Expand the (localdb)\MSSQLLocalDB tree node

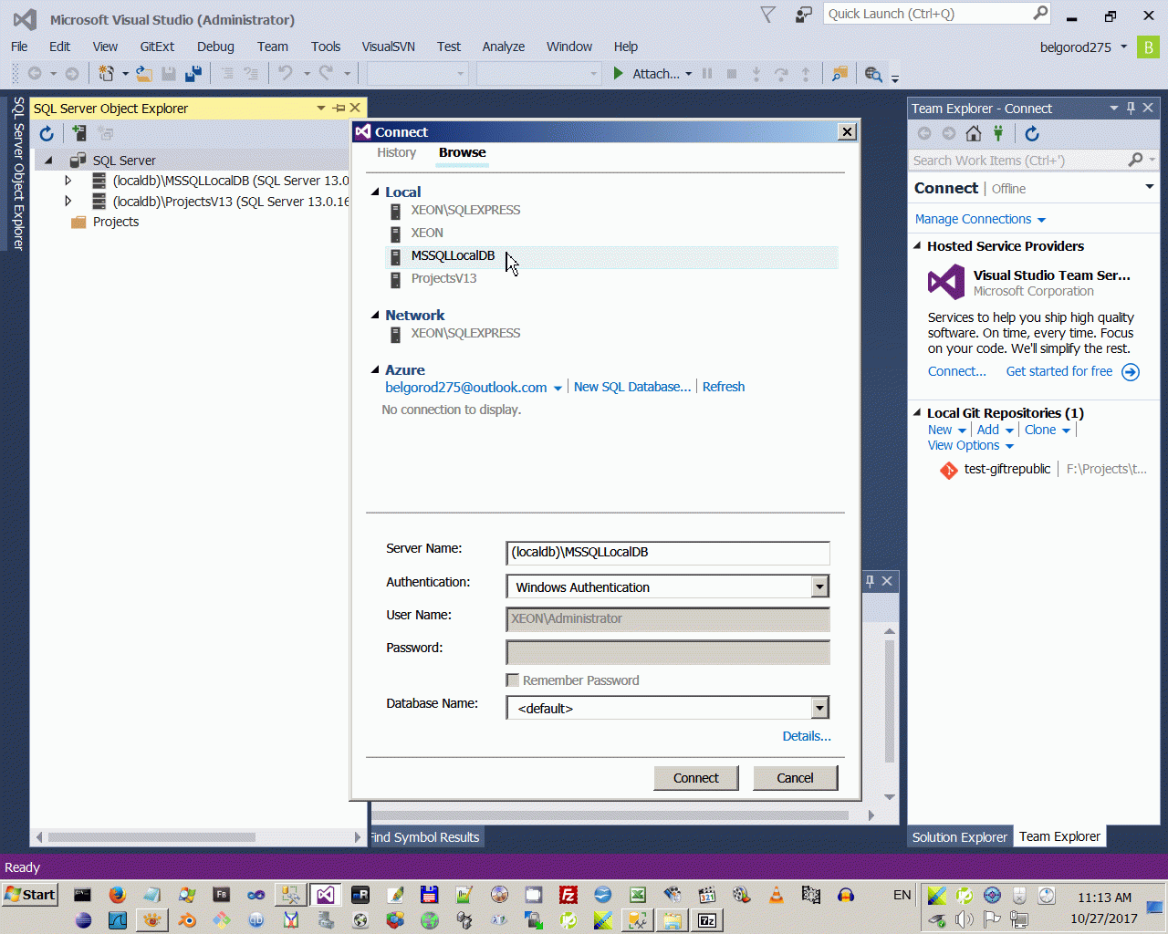coord(68,181)
